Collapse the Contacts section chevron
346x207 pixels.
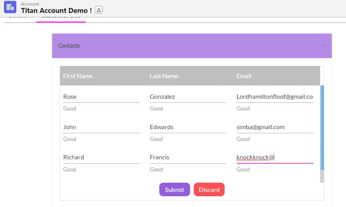tap(323, 46)
